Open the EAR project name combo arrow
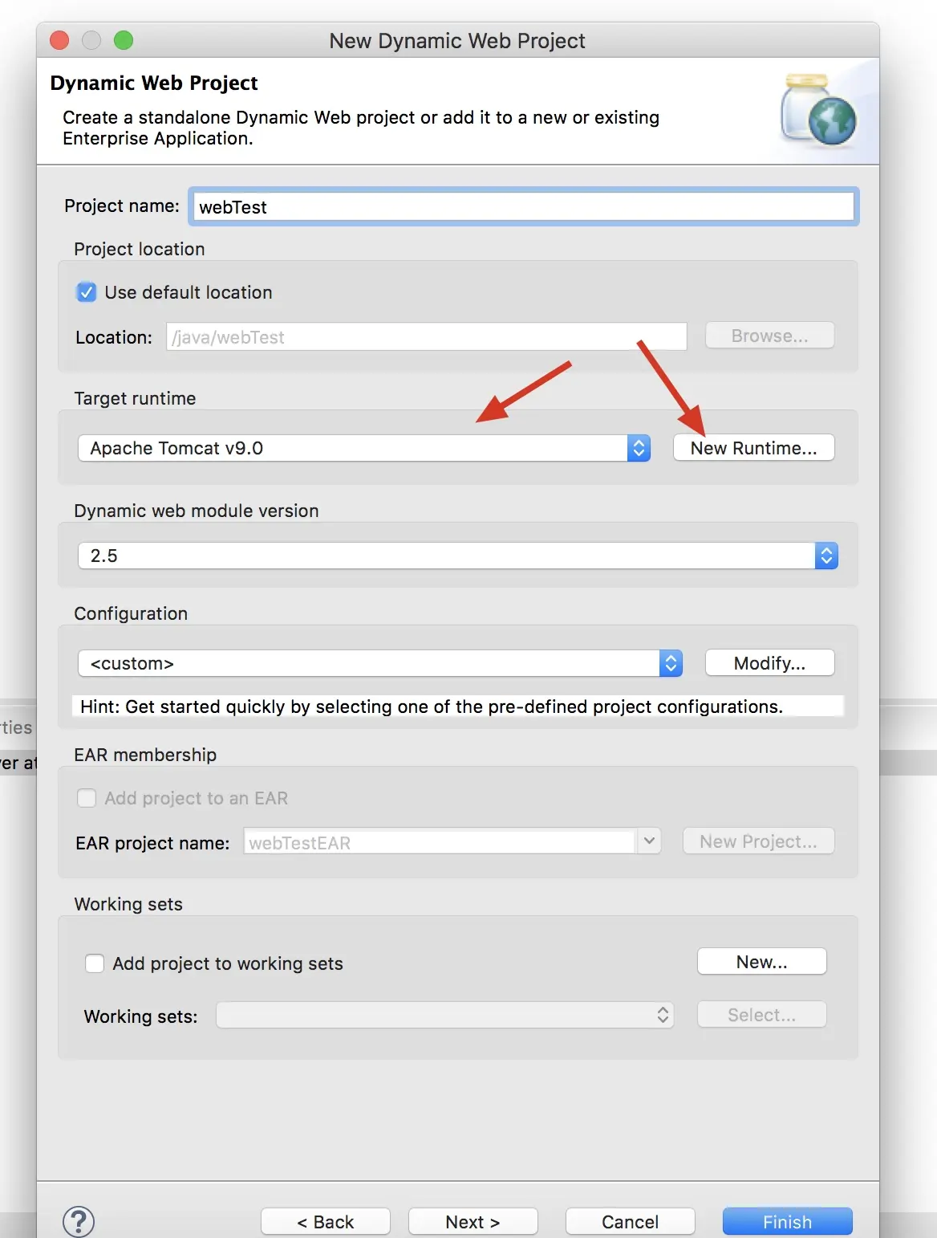Viewport: 937px width, 1238px height. point(649,841)
